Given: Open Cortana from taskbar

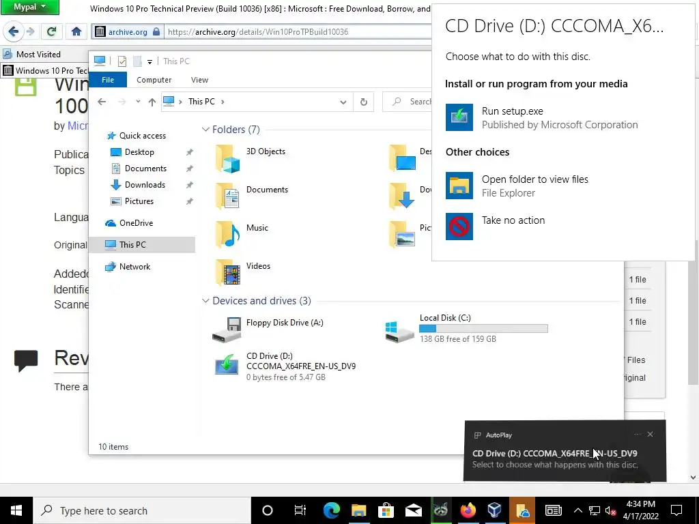Looking at the screenshot, I should (268, 510).
